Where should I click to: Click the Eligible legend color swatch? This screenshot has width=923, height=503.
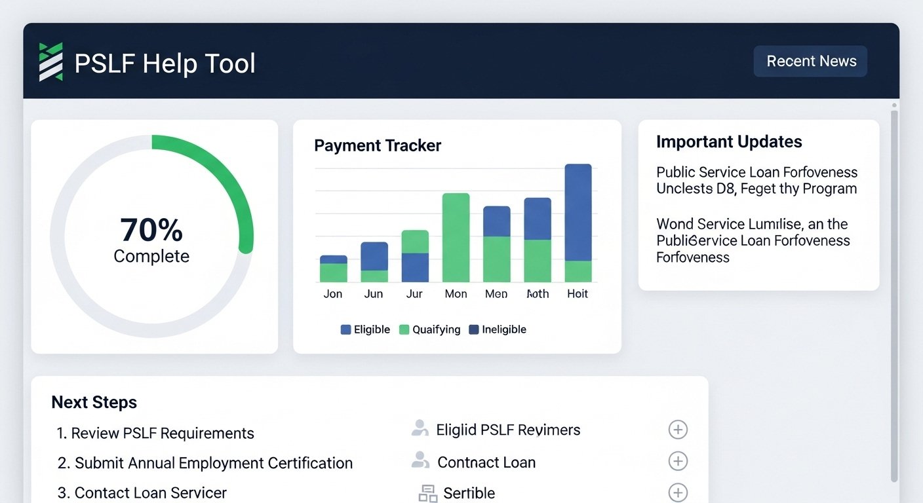[345, 329]
